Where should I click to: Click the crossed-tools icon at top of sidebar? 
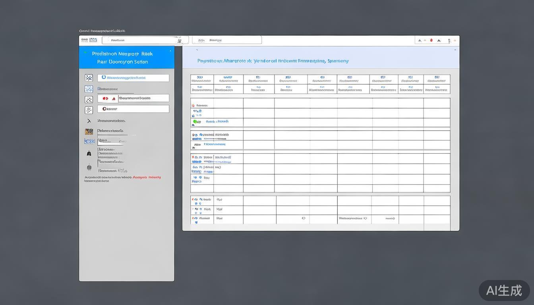coord(89,78)
